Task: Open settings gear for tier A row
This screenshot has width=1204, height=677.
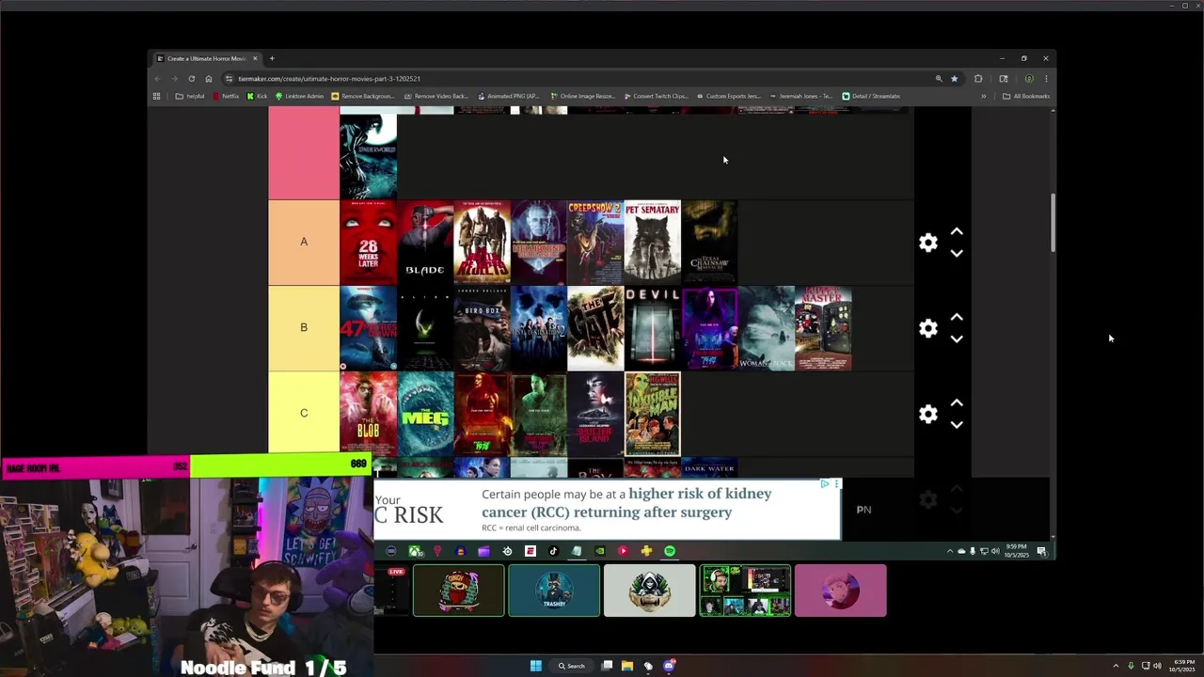Action: tap(928, 243)
